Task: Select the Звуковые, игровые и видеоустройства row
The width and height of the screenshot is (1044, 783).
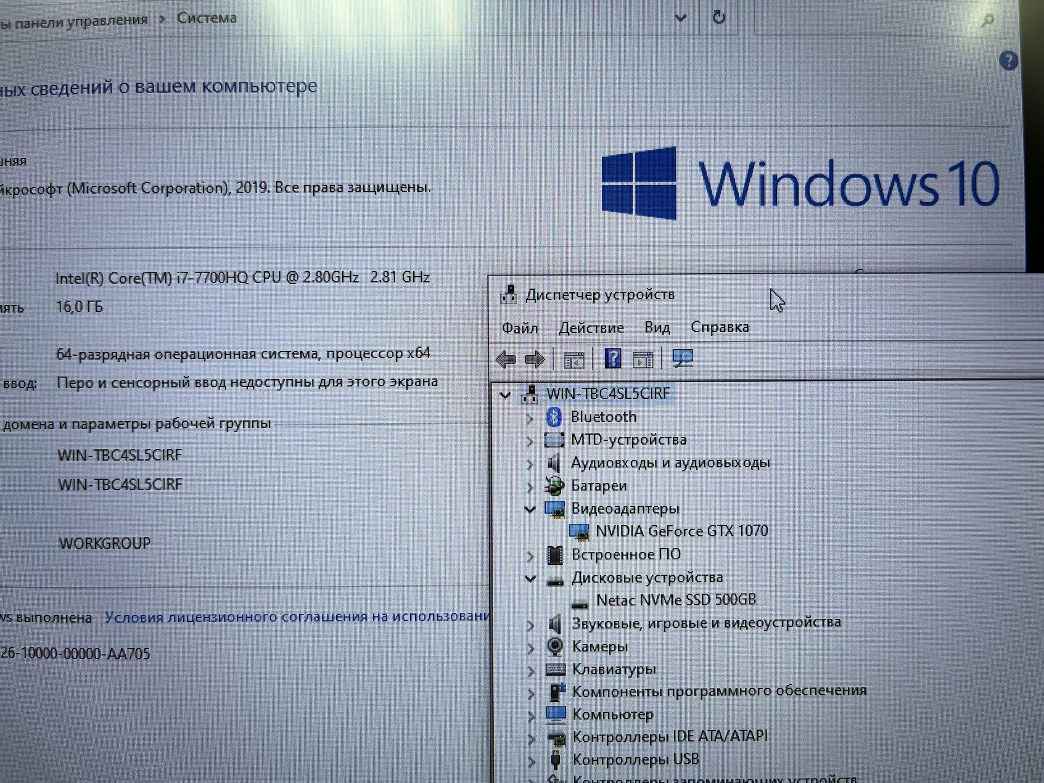Action: (x=706, y=623)
